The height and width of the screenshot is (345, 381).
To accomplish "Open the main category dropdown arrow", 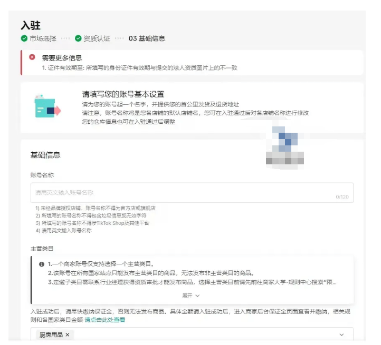I will point(341,335).
